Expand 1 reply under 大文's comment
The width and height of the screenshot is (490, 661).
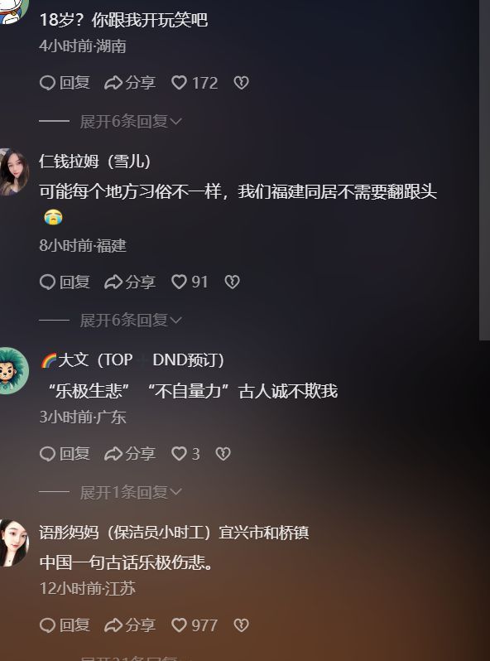[131, 492]
